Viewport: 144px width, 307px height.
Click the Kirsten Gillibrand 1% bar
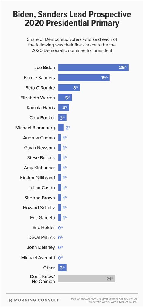pyautogui.click(x=60, y=178)
